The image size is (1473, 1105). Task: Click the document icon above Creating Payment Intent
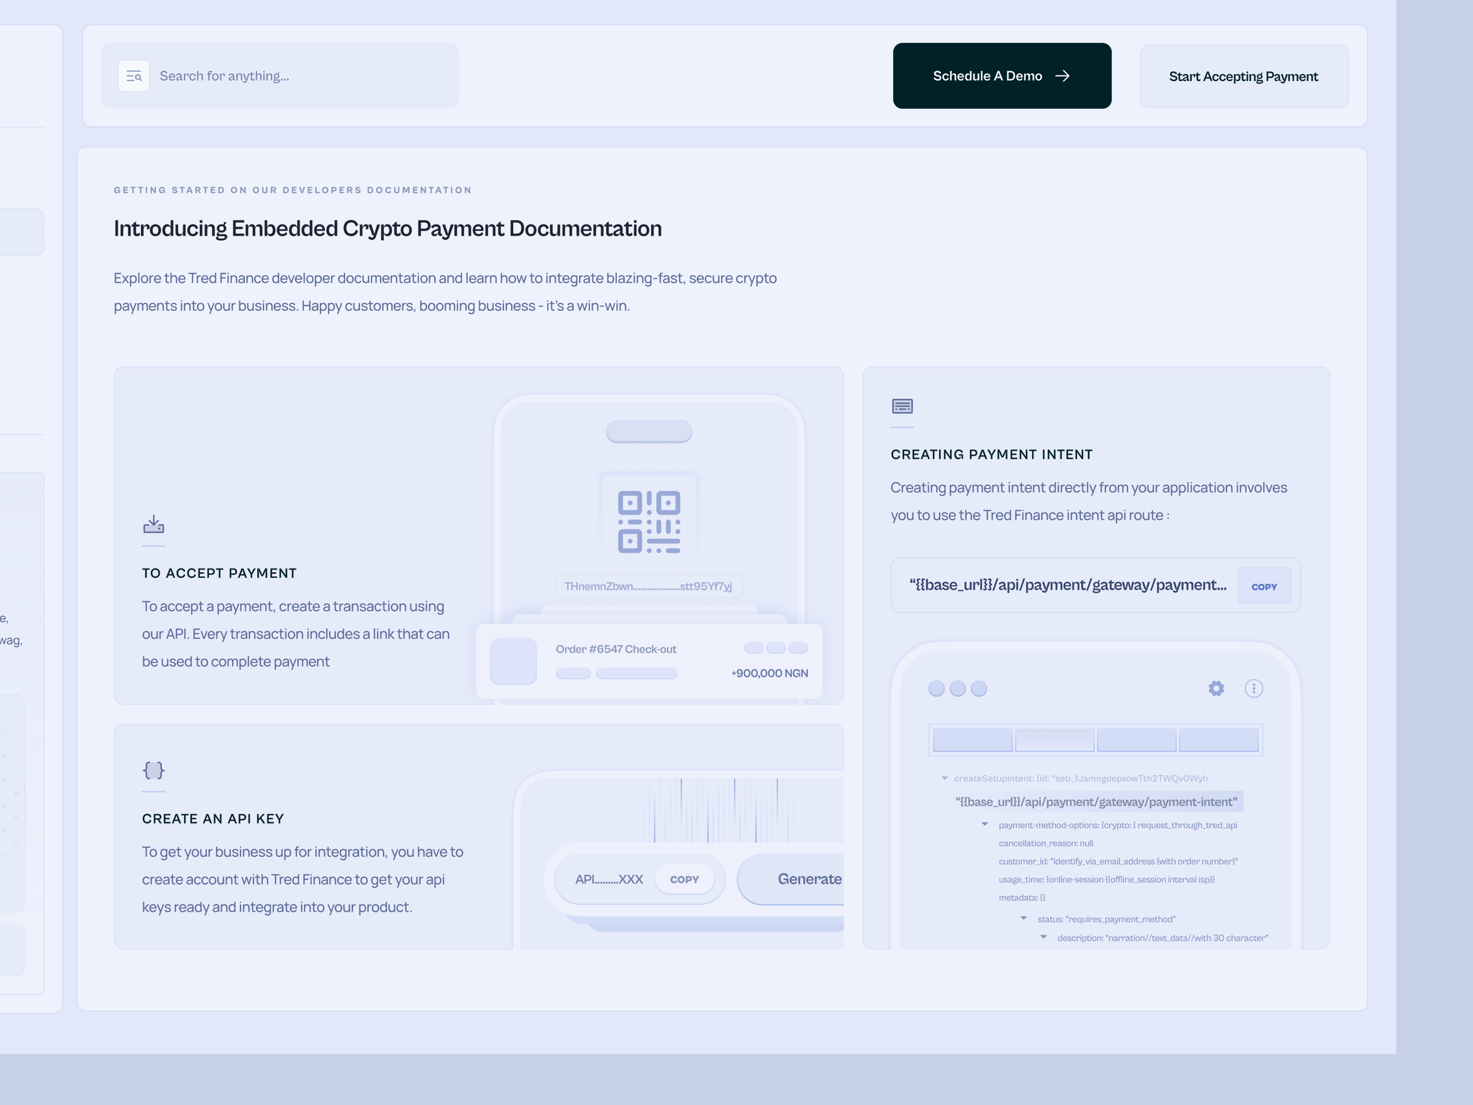(902, 406)
